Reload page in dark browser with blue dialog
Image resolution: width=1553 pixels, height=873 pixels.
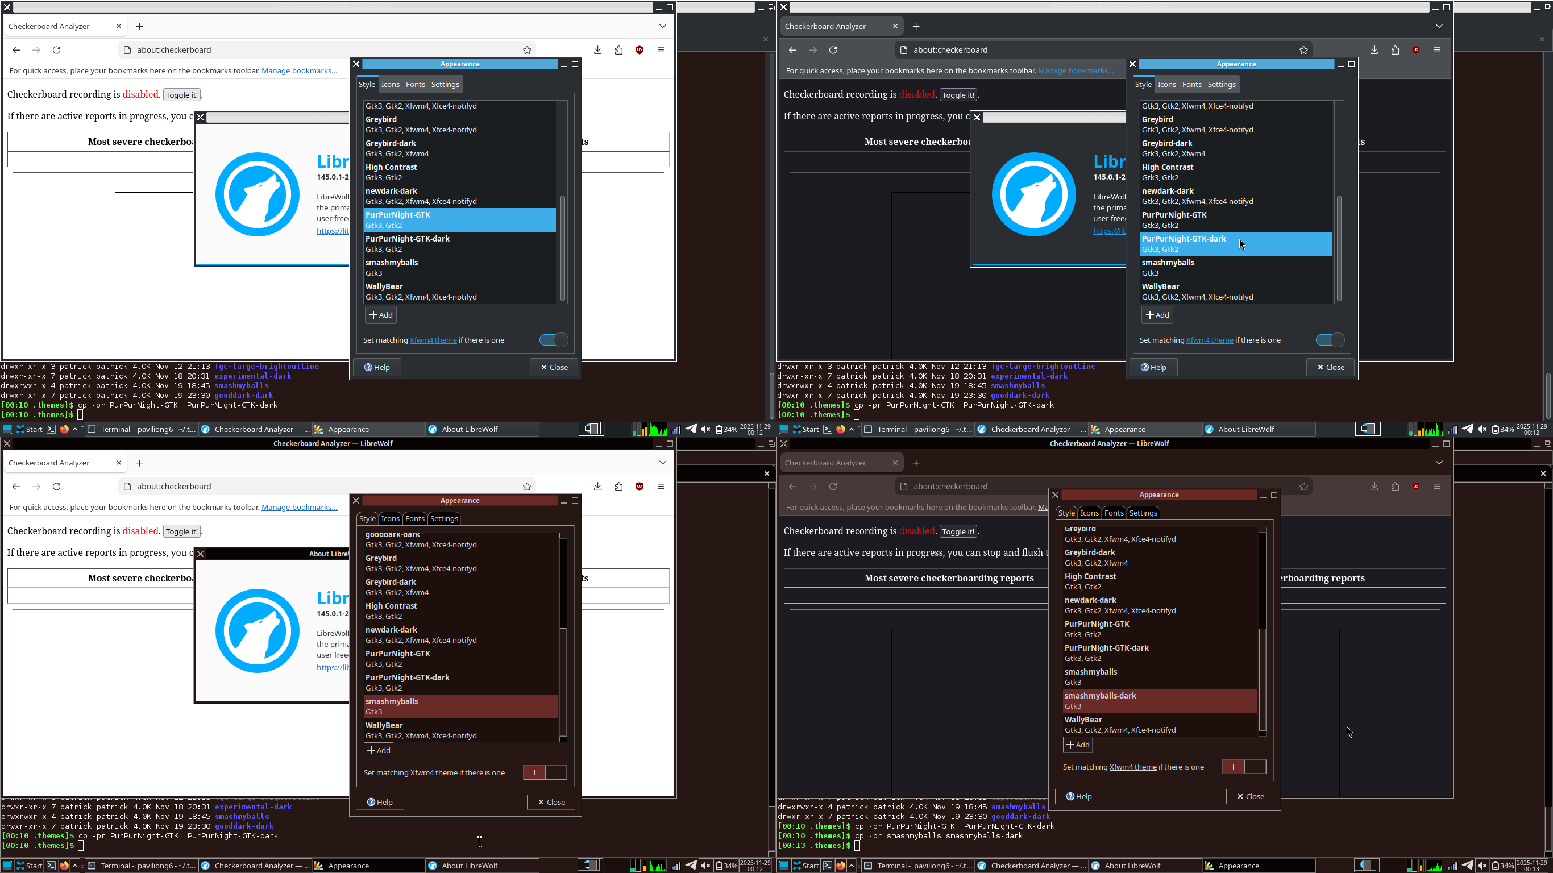833,50
